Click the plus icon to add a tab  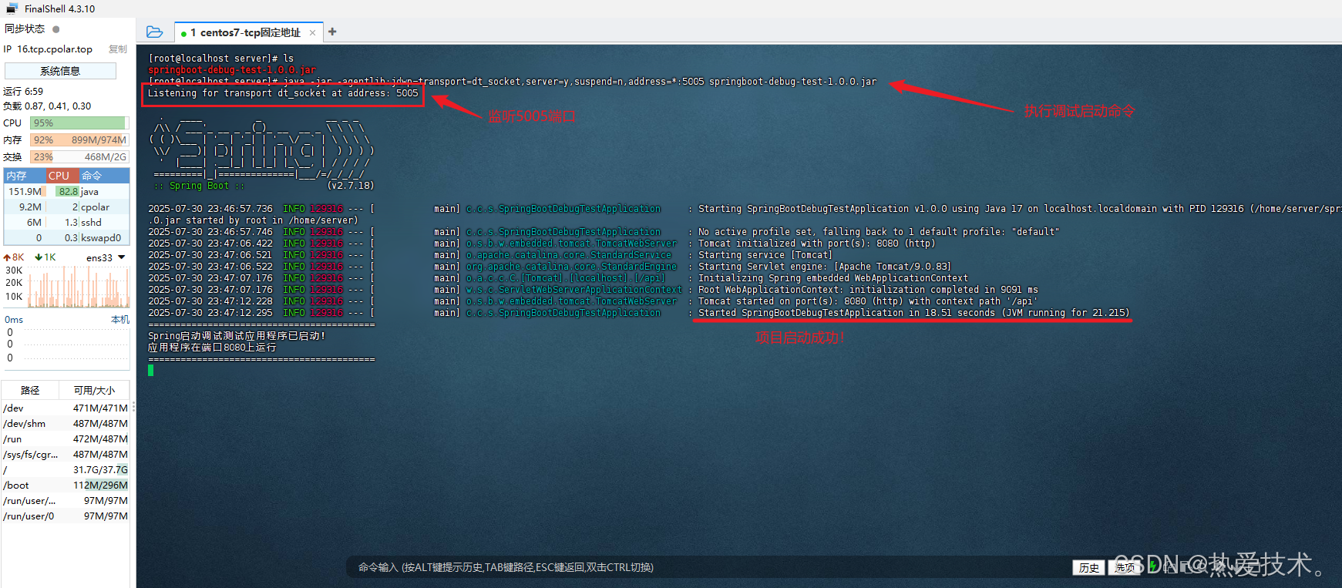pyautogui.click(x=332, y=32)
